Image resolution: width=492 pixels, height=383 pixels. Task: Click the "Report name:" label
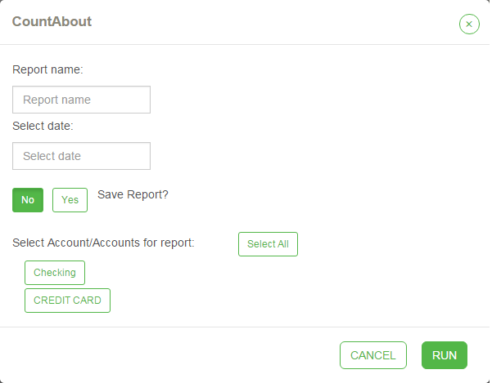[x=49, y=69]
